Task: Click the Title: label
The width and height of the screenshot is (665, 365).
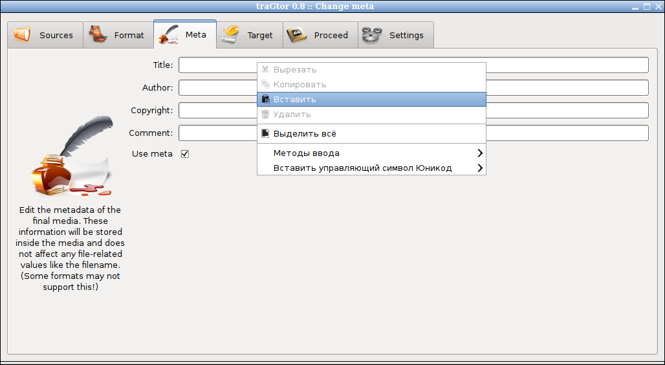Action: pyautogui.click(x=163, y=65)
